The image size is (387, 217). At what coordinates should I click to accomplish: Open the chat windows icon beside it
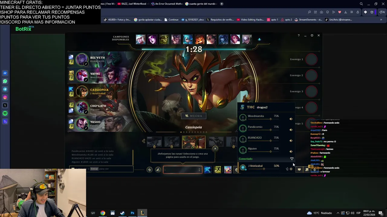click(307, 169)
